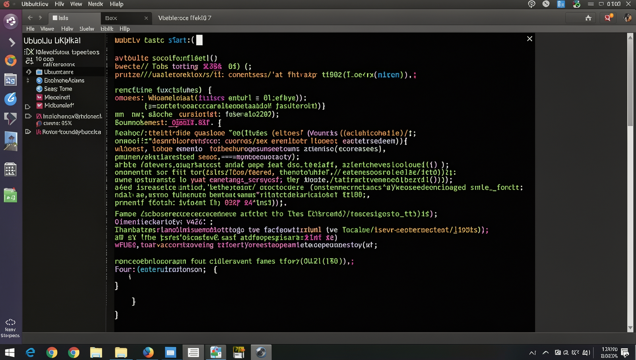Go back with the left arrow
This screenshot has width=636, height=360.
click(x=30, y=17)
